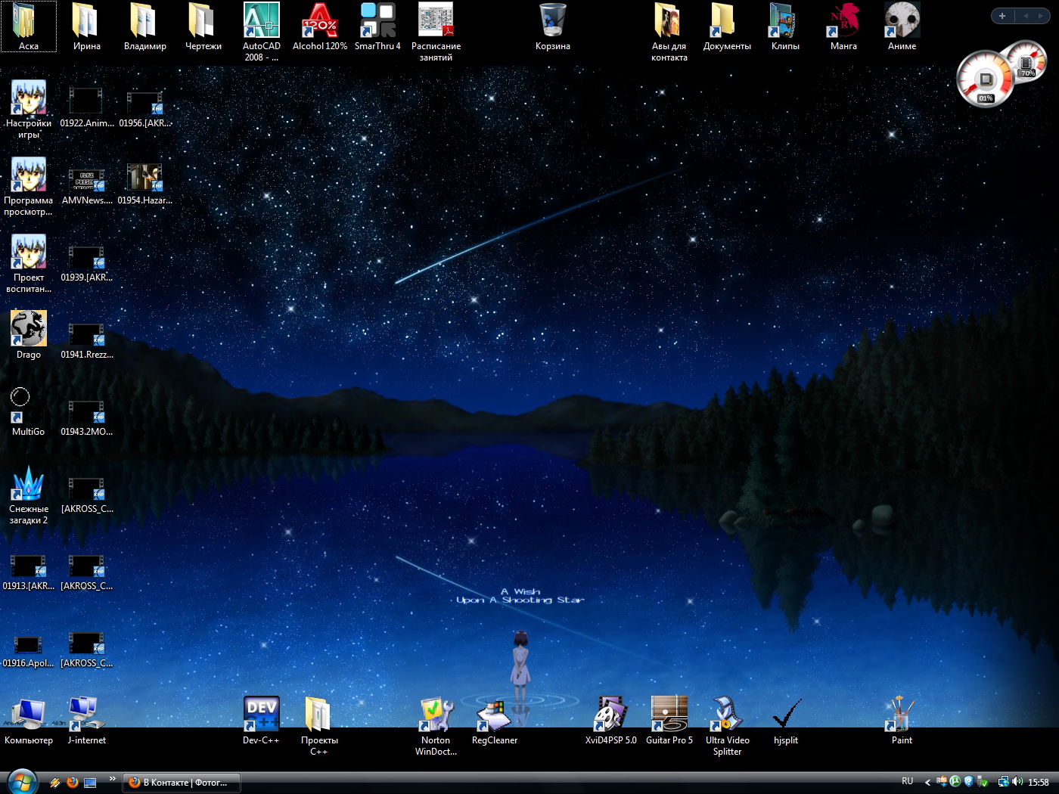Open Расписание занятий PDF file
The width and height of the screenshot is (1059, 794).
(436, 32)
